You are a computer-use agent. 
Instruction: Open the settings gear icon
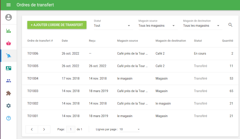point(8,106)
